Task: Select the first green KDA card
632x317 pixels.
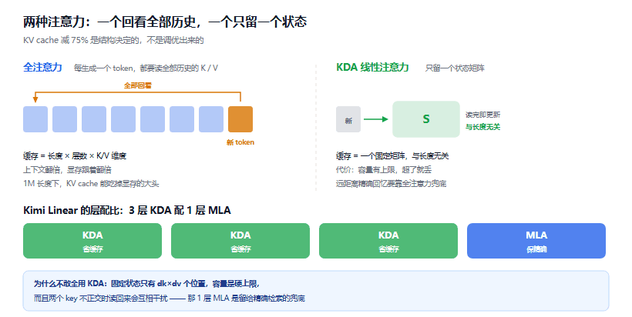Action: coord(92,241)
